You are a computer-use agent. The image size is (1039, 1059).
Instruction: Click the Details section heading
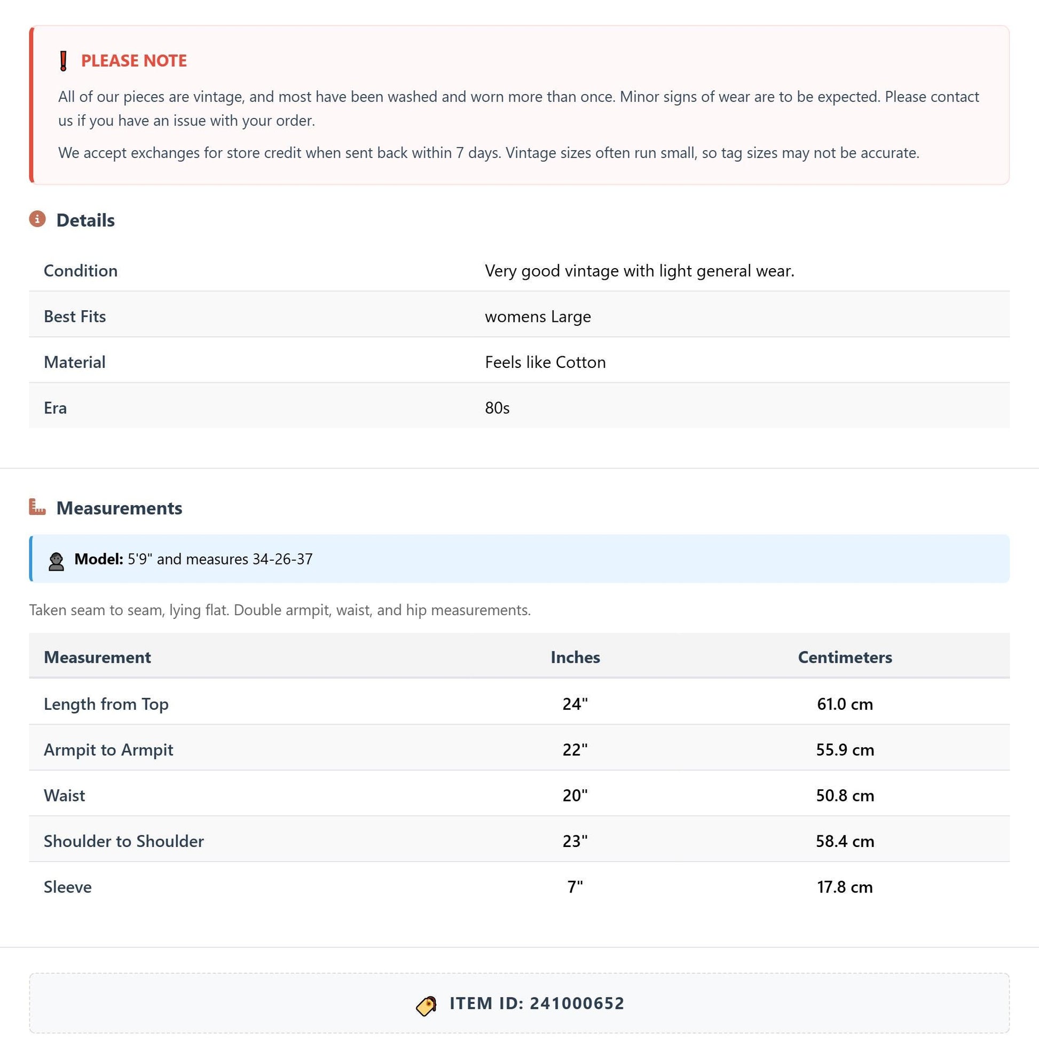[85, 220]
